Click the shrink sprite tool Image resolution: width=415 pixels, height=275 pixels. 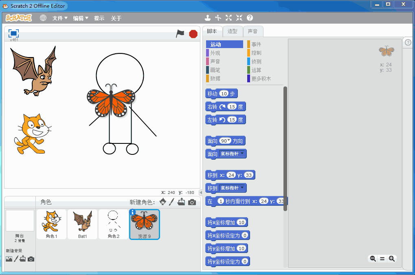coord(239,18)
